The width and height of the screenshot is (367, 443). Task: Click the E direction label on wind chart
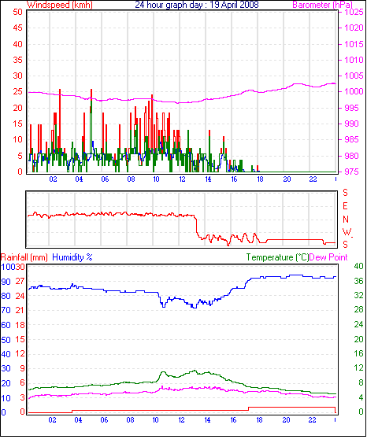[x=345, y=206]
